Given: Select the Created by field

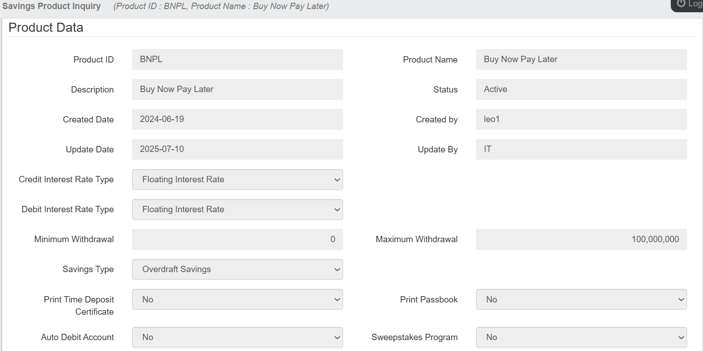Looking at the screenshot, I should coord(581,119).
